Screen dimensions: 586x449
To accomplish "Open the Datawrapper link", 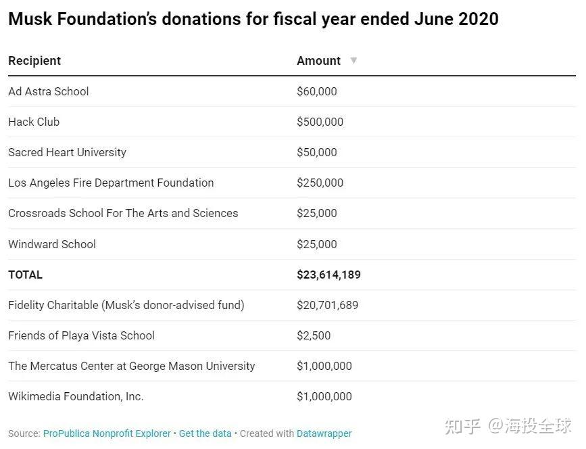I will pyautogui.click(x=324, y=433).
